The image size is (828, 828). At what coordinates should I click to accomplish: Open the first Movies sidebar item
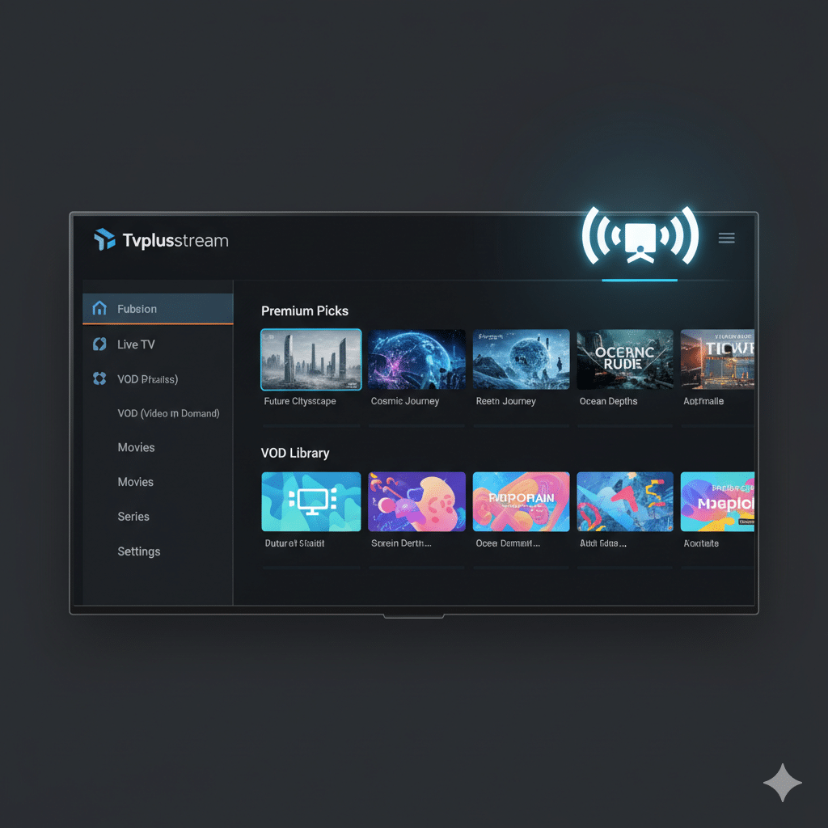pos(136,447)
